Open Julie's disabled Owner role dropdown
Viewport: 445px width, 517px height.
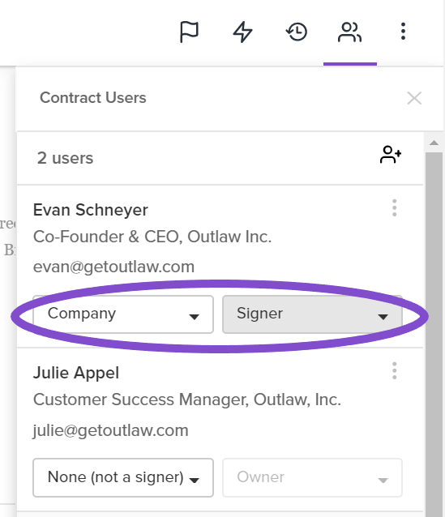(312, 477)
